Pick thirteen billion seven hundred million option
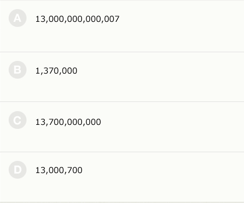This screenshot has height=203, width=244. 122,127
